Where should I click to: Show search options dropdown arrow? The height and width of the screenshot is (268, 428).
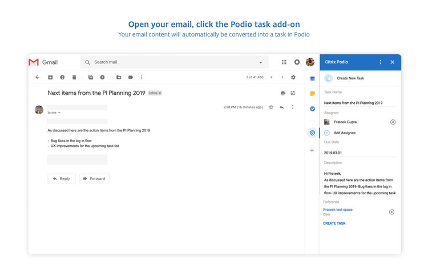tap(261, 62)
